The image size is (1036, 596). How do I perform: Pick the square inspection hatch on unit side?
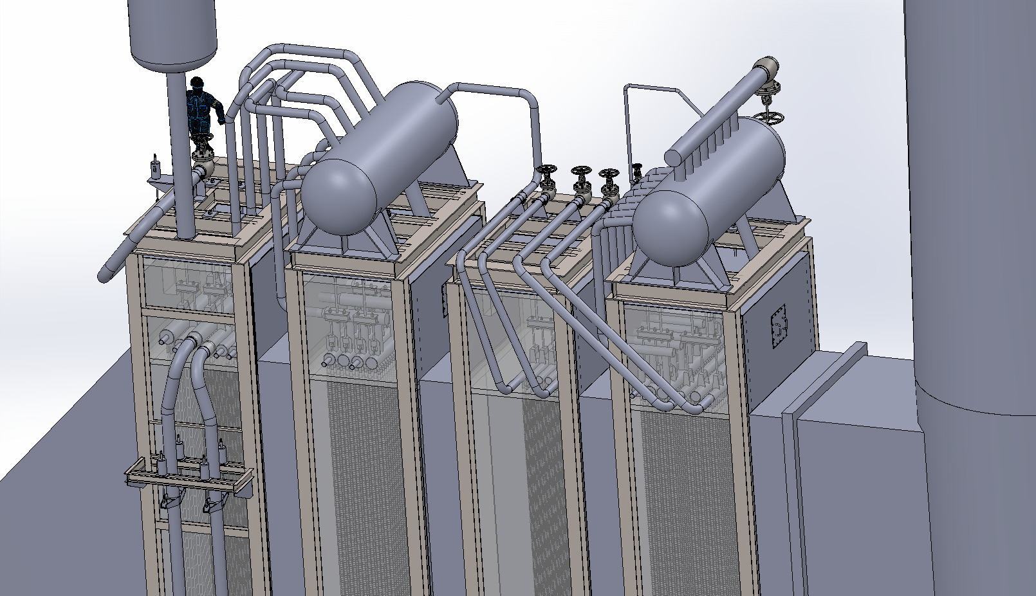click(x=780, y=327)
